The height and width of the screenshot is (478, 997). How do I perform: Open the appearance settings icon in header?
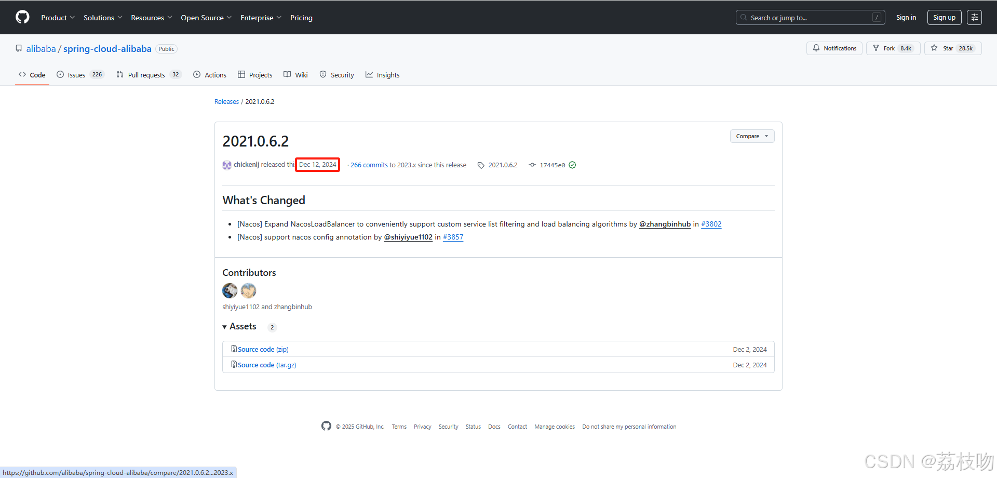974,17
